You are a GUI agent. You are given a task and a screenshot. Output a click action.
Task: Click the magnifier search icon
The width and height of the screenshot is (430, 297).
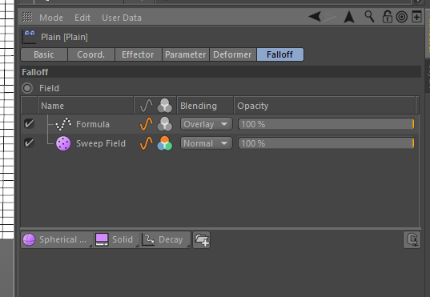369,17
